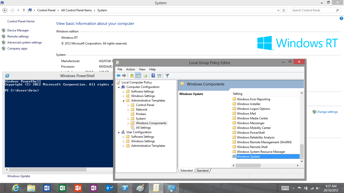Viewport: 344px width, 193px height.
Task: Click All Control Panel Items breadcrumb
Action: 76,10
